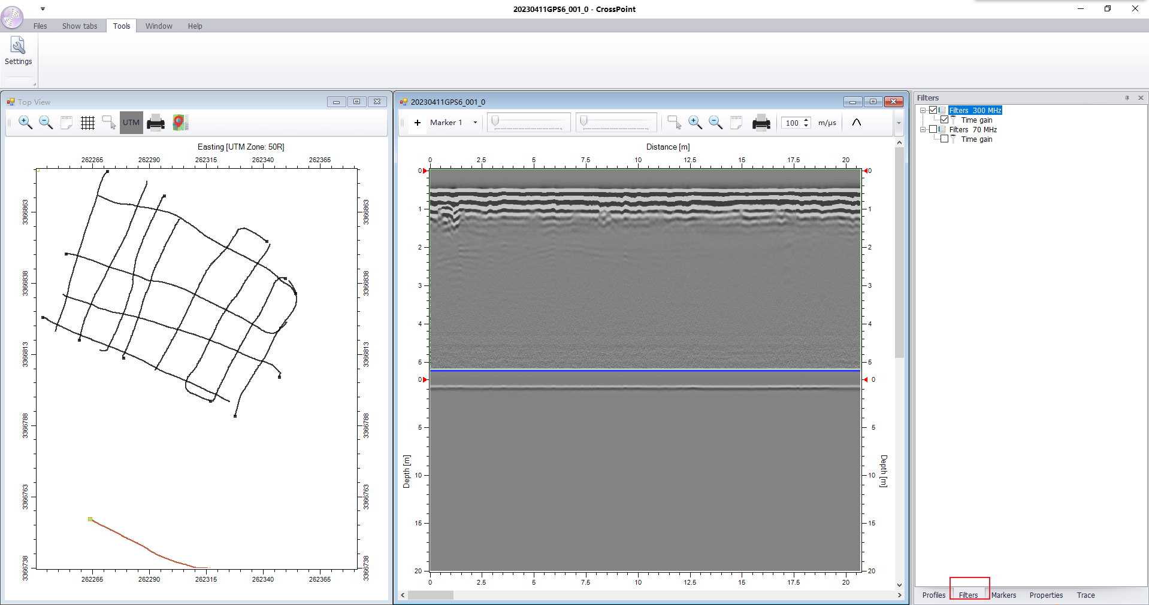1149x605 pixels.
Task: Fit Top View to page
Action: click(x=66, y=123)
